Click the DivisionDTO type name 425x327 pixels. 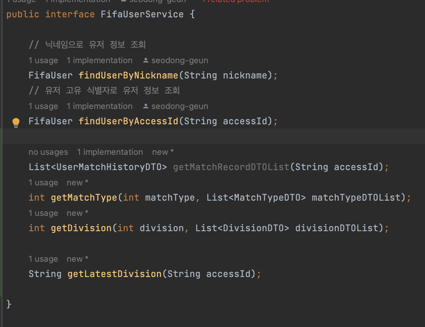pyautogui.click(x=253, y=228)
